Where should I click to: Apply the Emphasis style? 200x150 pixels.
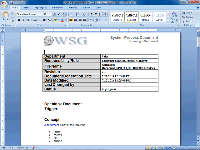pyautogui.click(x=117, y=17)
